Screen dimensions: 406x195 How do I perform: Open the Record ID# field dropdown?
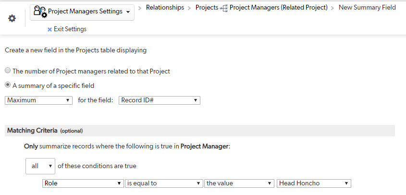[160, 100]
